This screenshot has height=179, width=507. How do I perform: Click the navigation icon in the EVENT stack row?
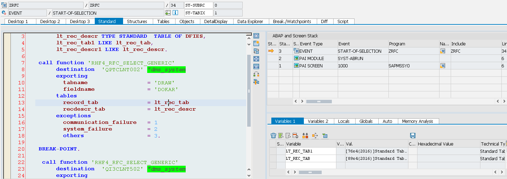(x=443, y=51)
